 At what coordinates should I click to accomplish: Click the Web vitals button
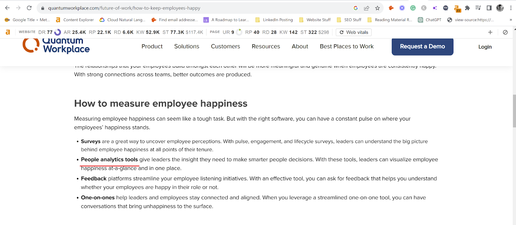click(354, 32)
